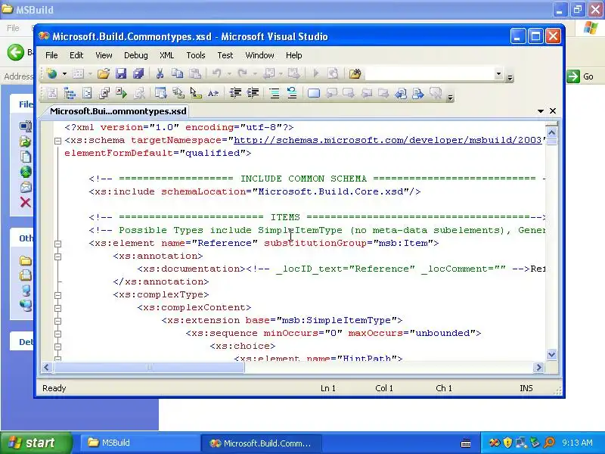Open the Test menu
605x454 pixels.
(x=225, y=55)
